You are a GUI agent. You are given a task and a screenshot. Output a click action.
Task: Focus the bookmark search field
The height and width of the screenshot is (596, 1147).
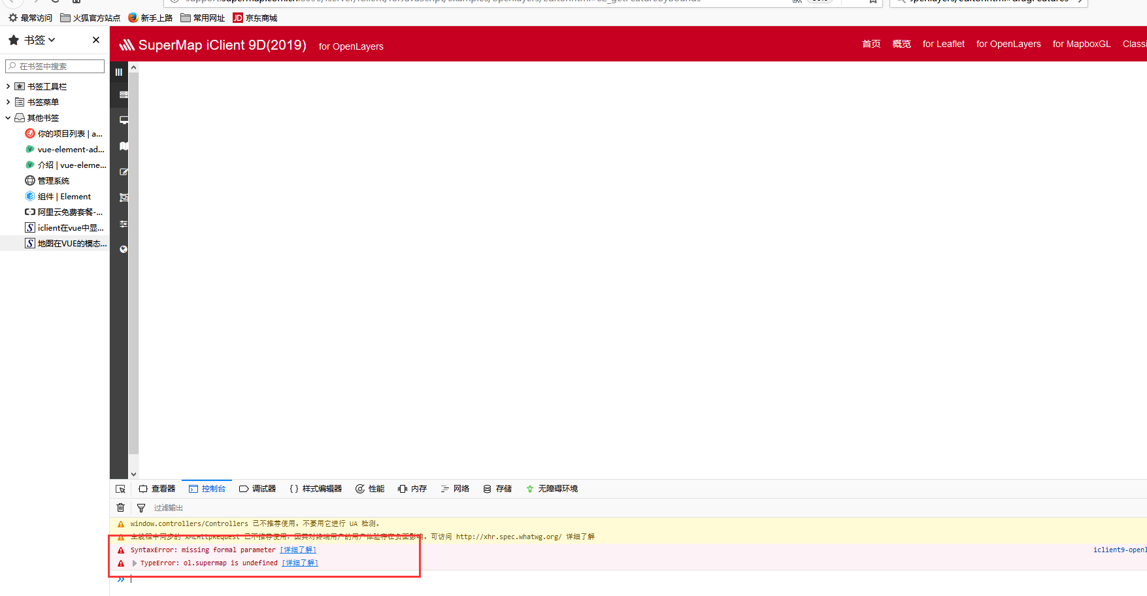click(55, 66)
